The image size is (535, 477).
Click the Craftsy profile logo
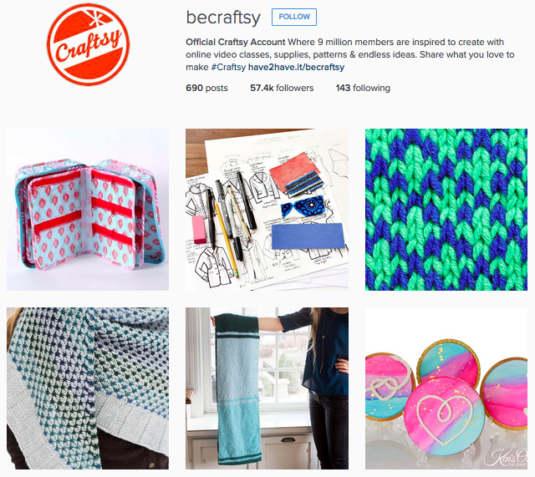coord(88,44)
